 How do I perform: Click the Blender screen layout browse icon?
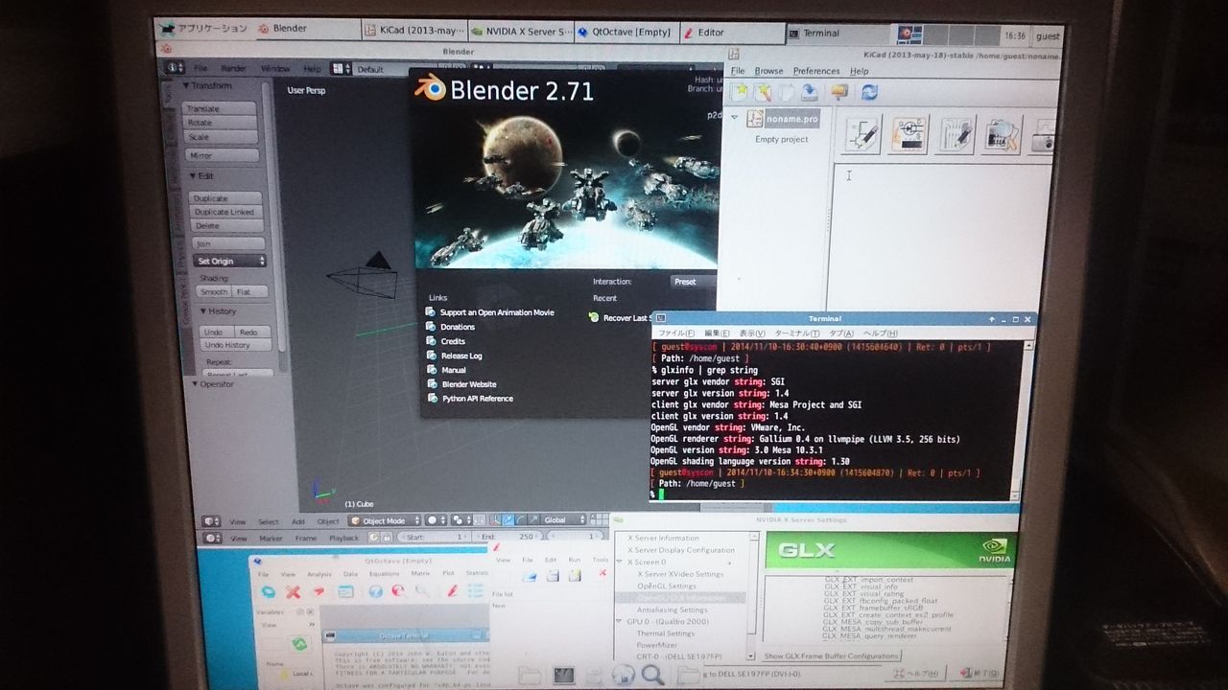[341, 69]
